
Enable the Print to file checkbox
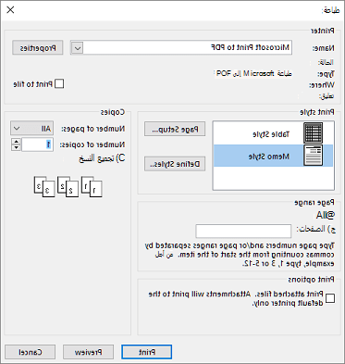(59, 84)
